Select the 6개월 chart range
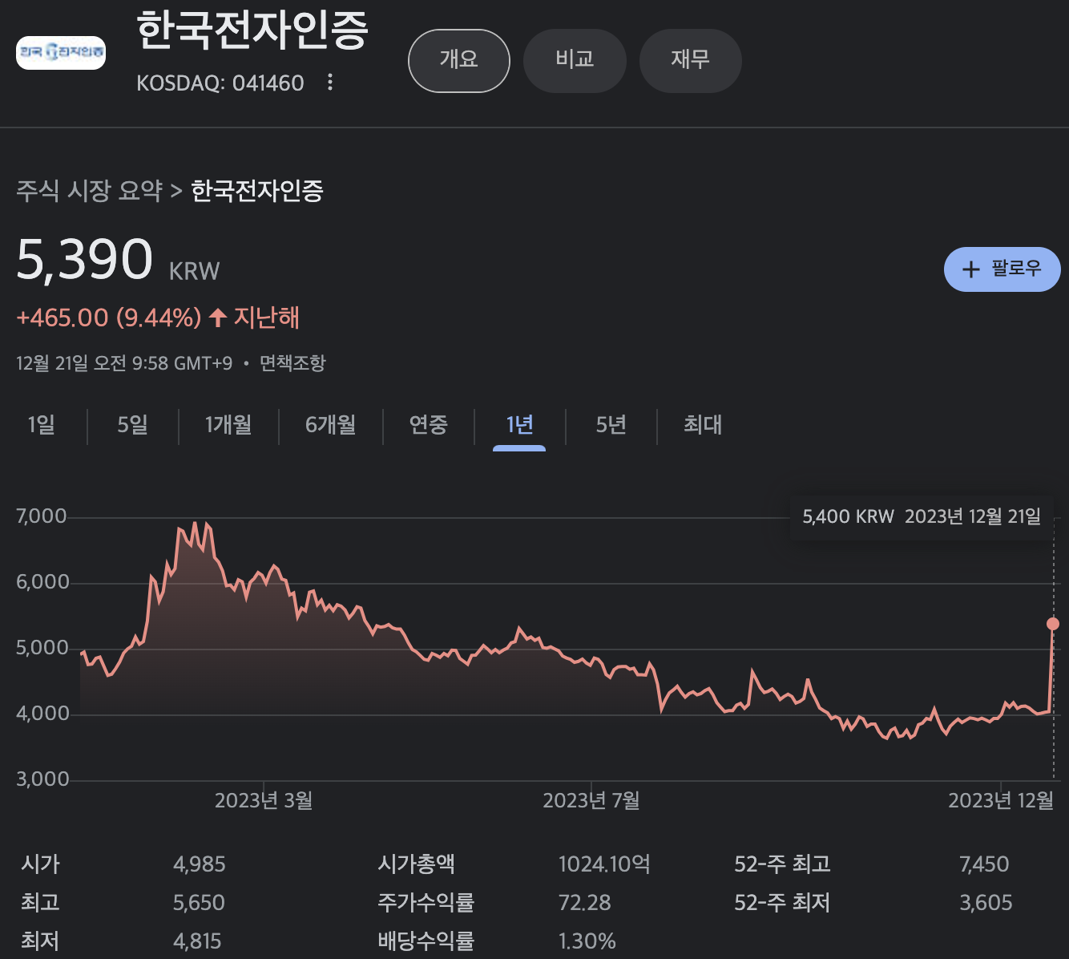This screenshot has height=959, width=1069. [331, 425]
